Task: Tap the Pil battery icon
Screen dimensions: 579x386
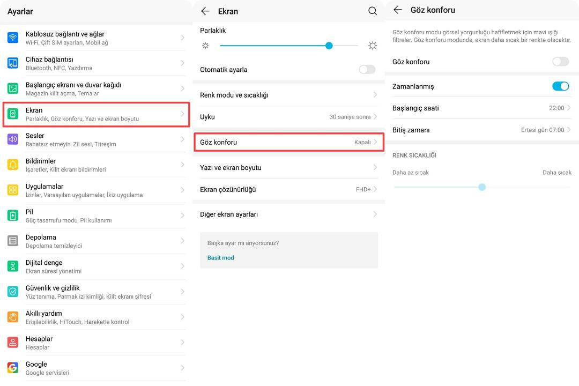Action: coord(13,216)
